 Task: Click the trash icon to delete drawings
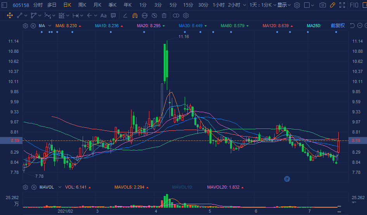coord(164,16)
